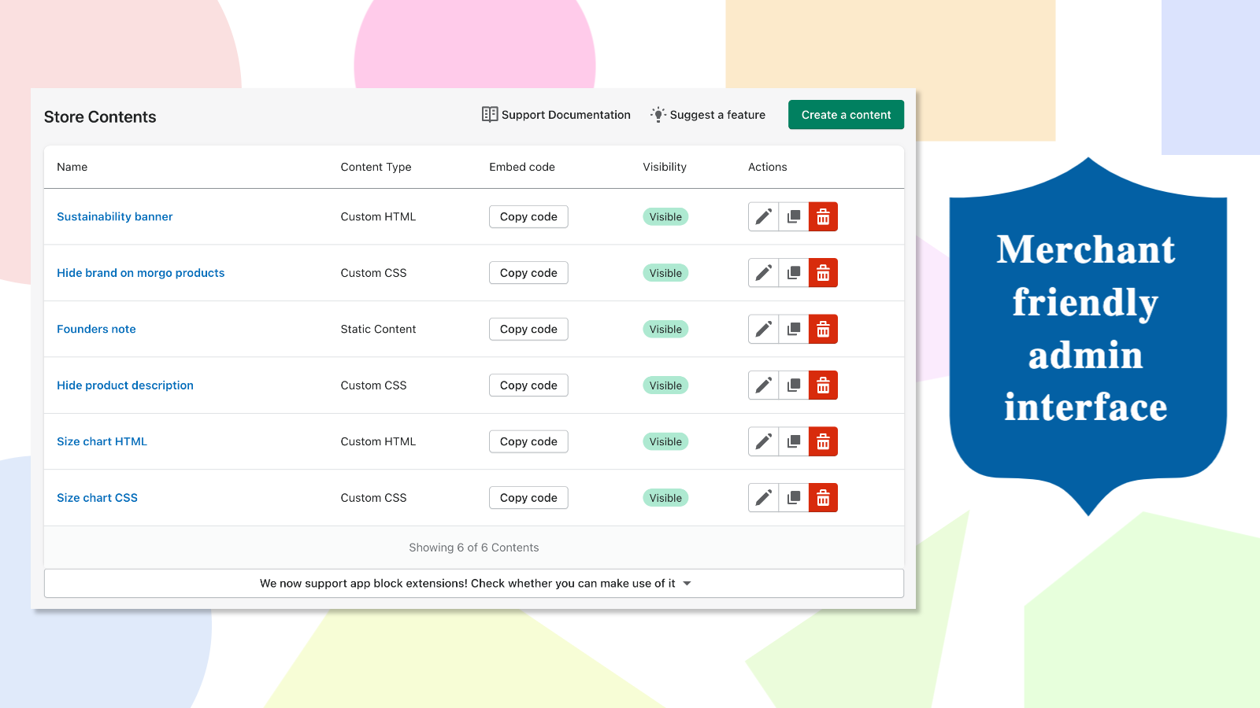Edit the Founders note entry

point(762,329)
